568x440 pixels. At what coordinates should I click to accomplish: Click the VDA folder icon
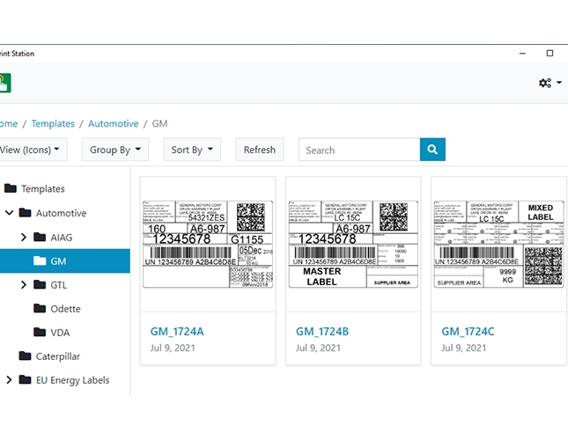point(40,333)
